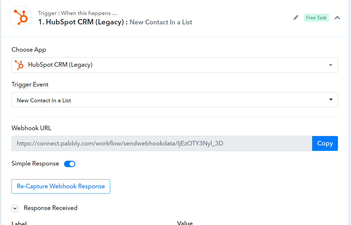
Task: Open the Trigger Event dropdown arrow
Action: tap(331, 100)
